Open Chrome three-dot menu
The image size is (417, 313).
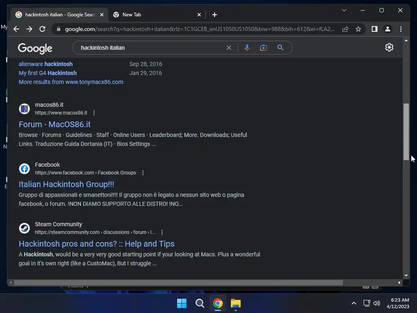point(401,29)
